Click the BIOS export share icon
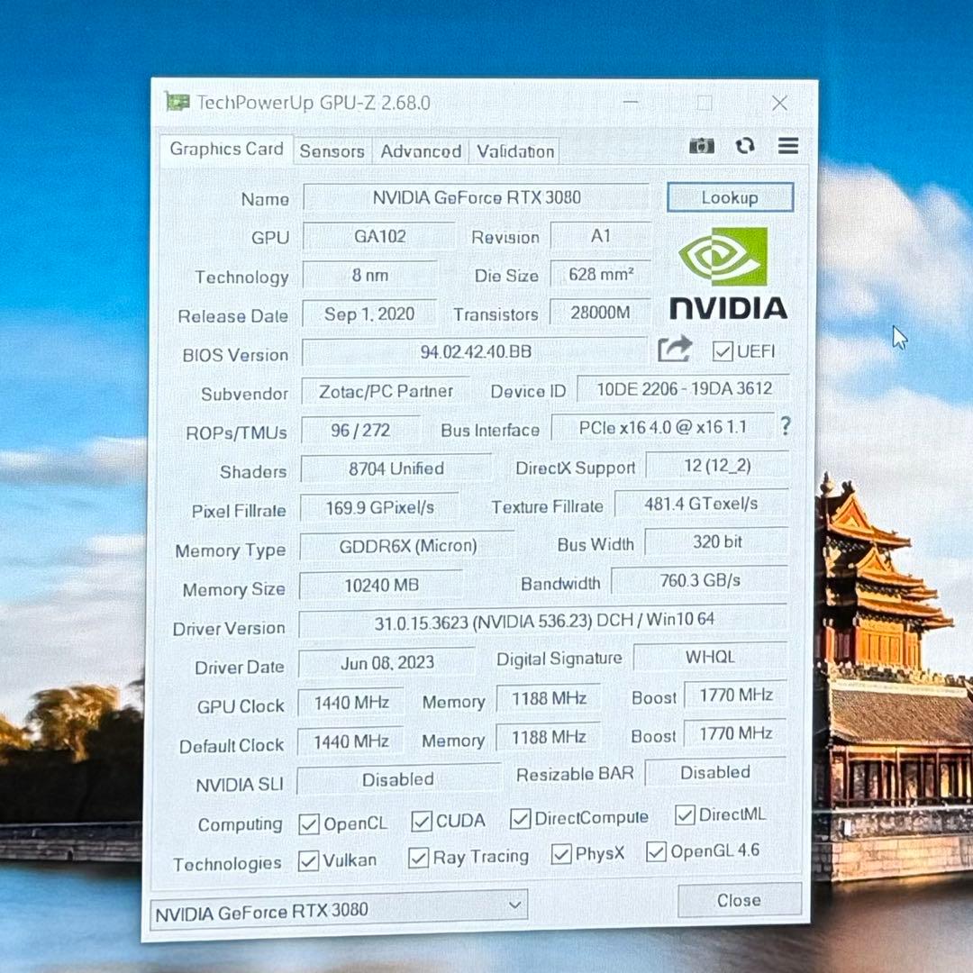 675,349
